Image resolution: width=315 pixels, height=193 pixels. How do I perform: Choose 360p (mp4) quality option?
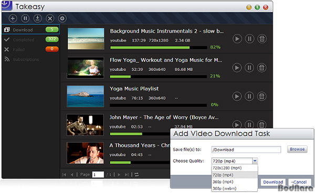235,182
